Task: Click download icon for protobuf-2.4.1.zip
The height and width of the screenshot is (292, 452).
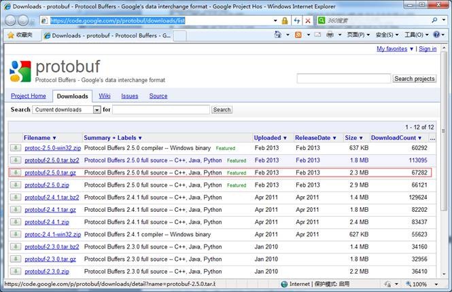Action: [16, 222]
